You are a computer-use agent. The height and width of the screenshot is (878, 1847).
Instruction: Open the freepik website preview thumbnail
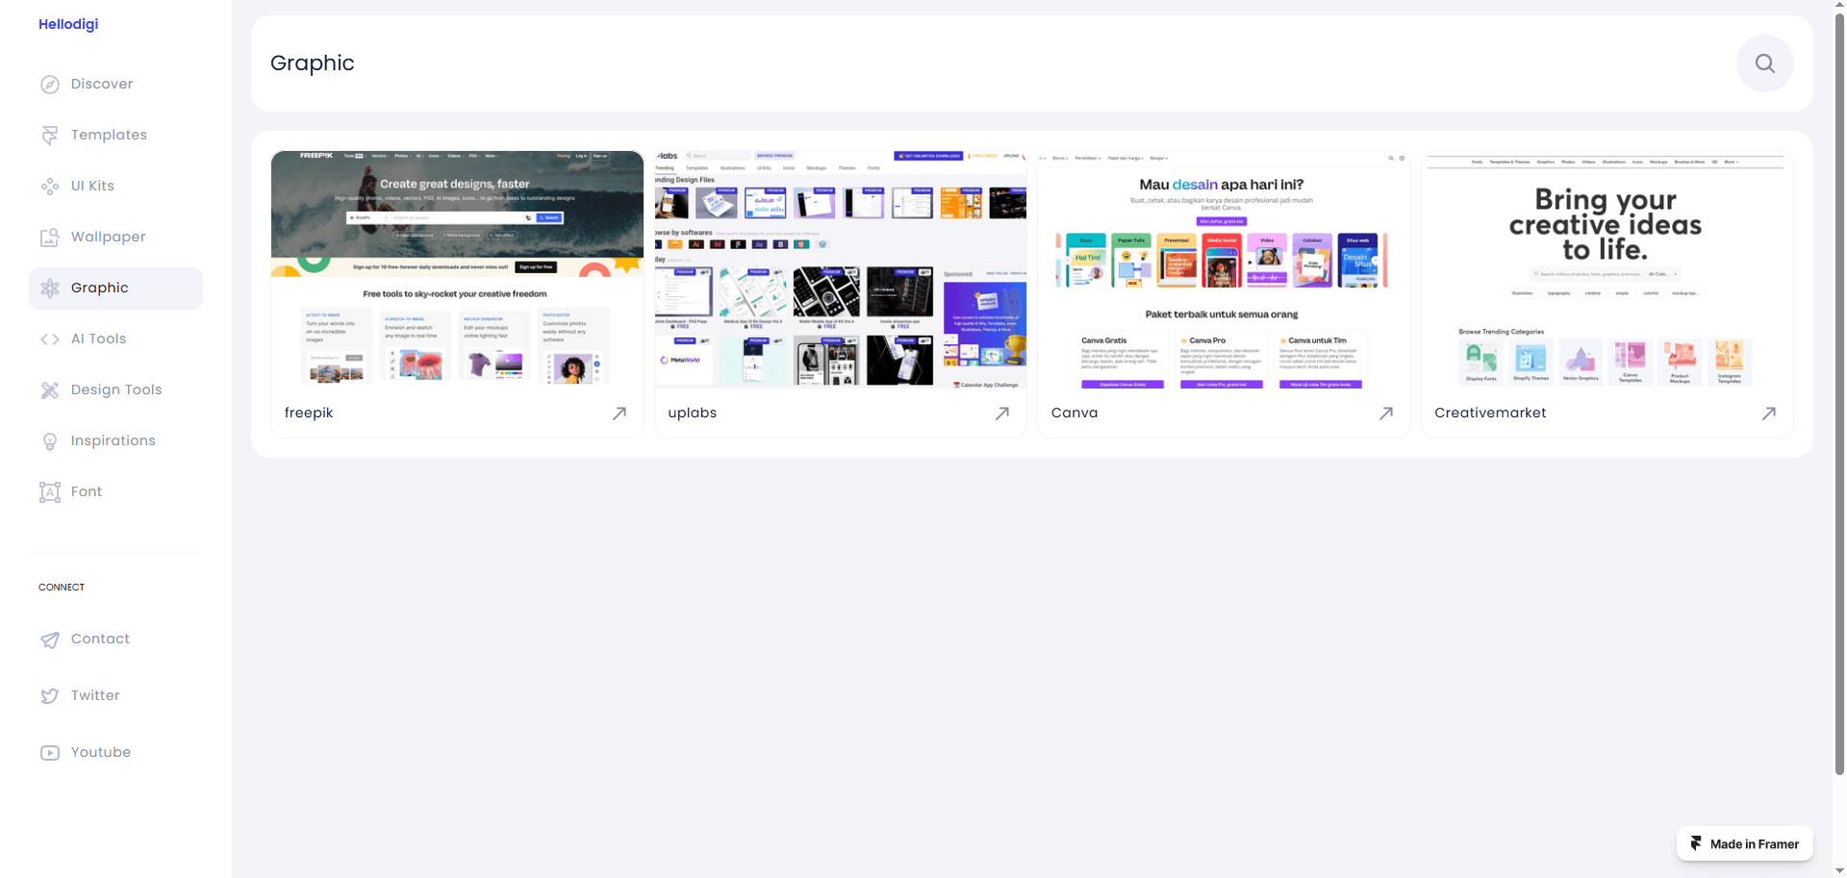tap(457, 269)
